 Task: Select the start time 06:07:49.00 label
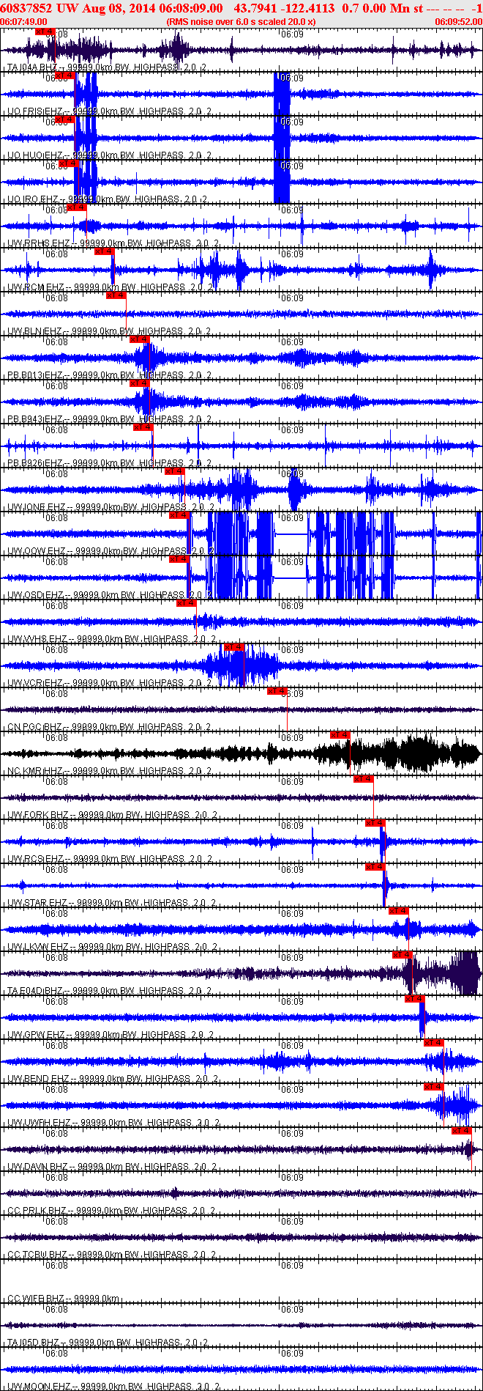[x=23, y=22]
